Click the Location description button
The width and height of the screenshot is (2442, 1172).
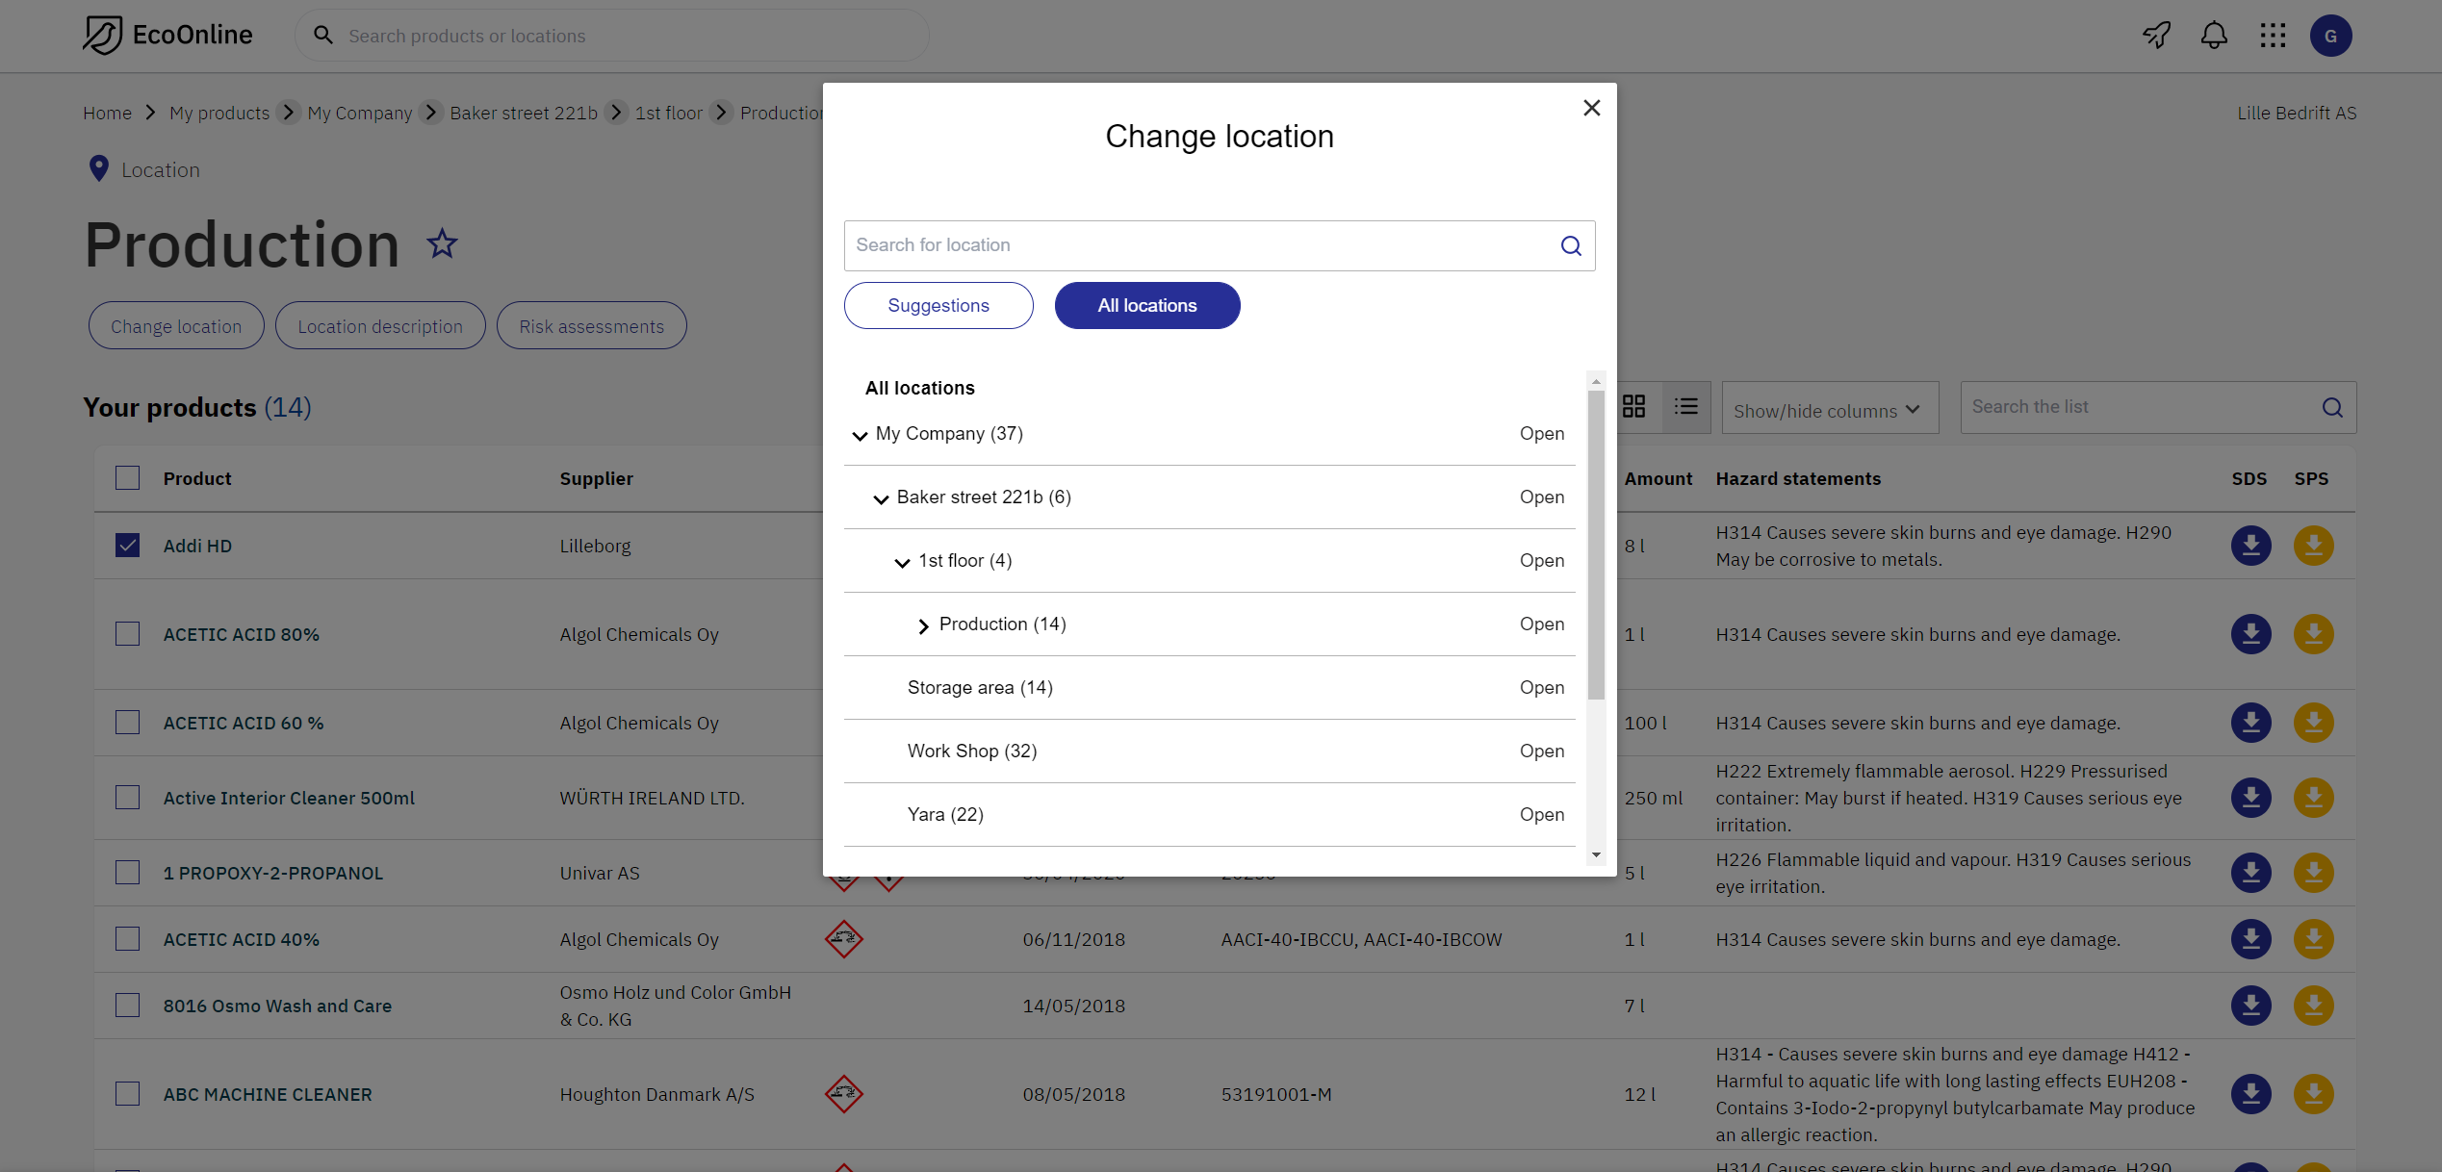point(380,326)
